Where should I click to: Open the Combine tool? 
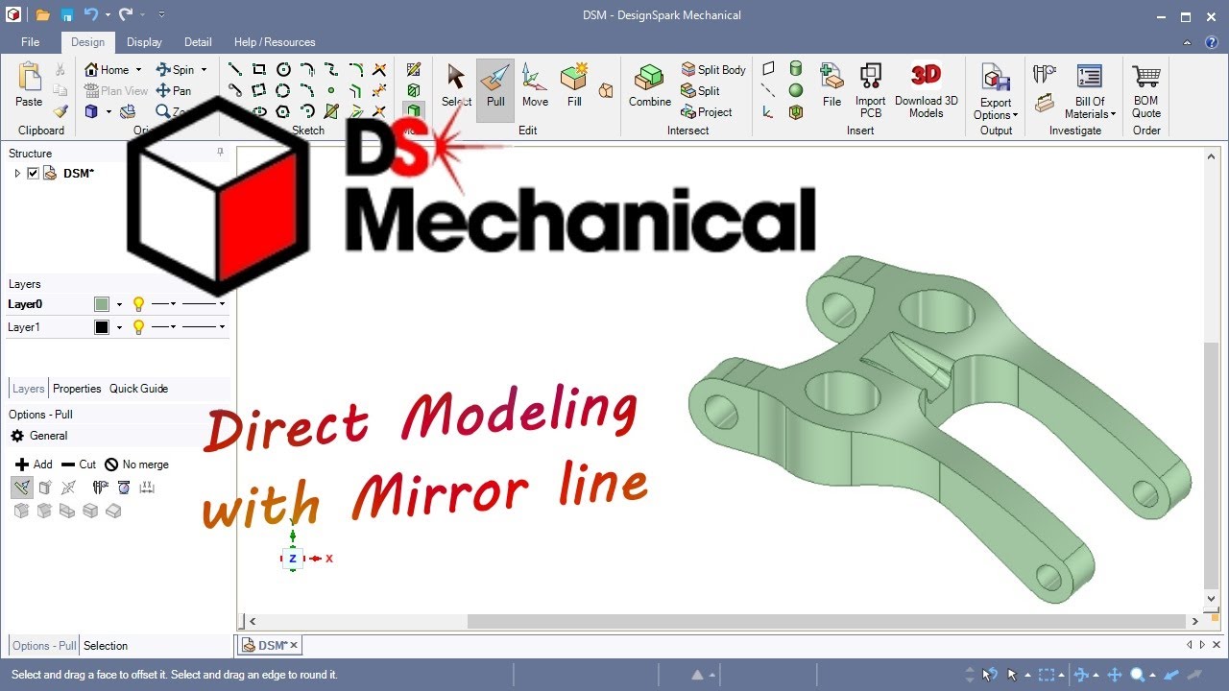coord(650,86)
